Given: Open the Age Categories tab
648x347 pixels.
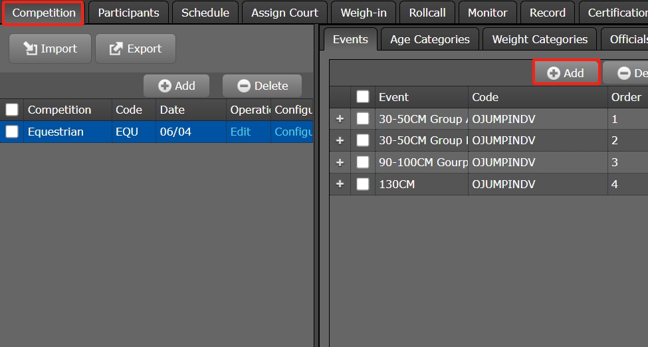Looking at the screenshot, I should coord(429,39).
